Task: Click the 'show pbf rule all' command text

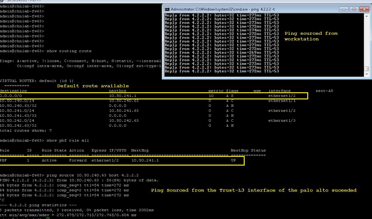Action: click(x=68, y=141)
